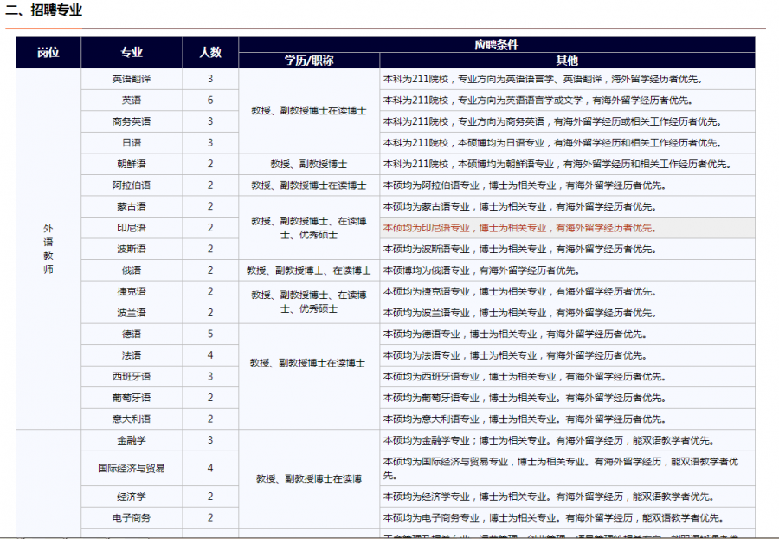Click the 应聘条件 header cell
The height and width of the screenshot is (539, 779).
pyautogui.click(x=496, y=44)
